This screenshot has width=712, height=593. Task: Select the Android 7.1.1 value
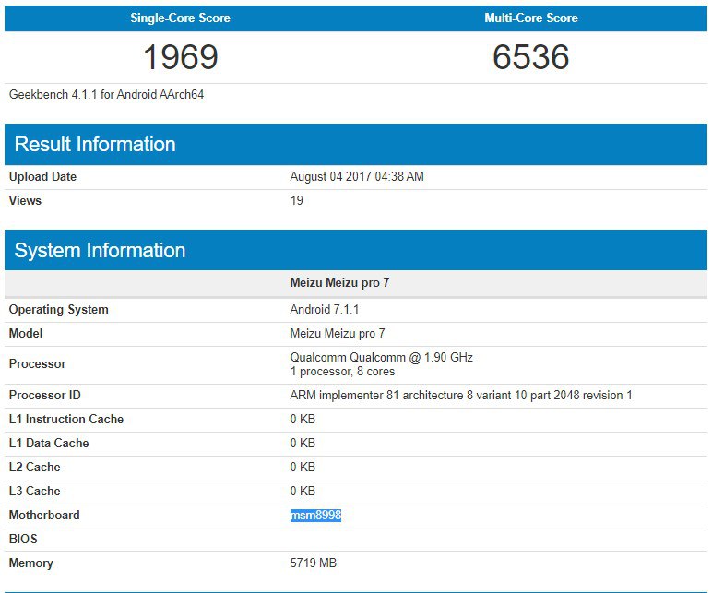pyautogui.click(x=325, y=310)
